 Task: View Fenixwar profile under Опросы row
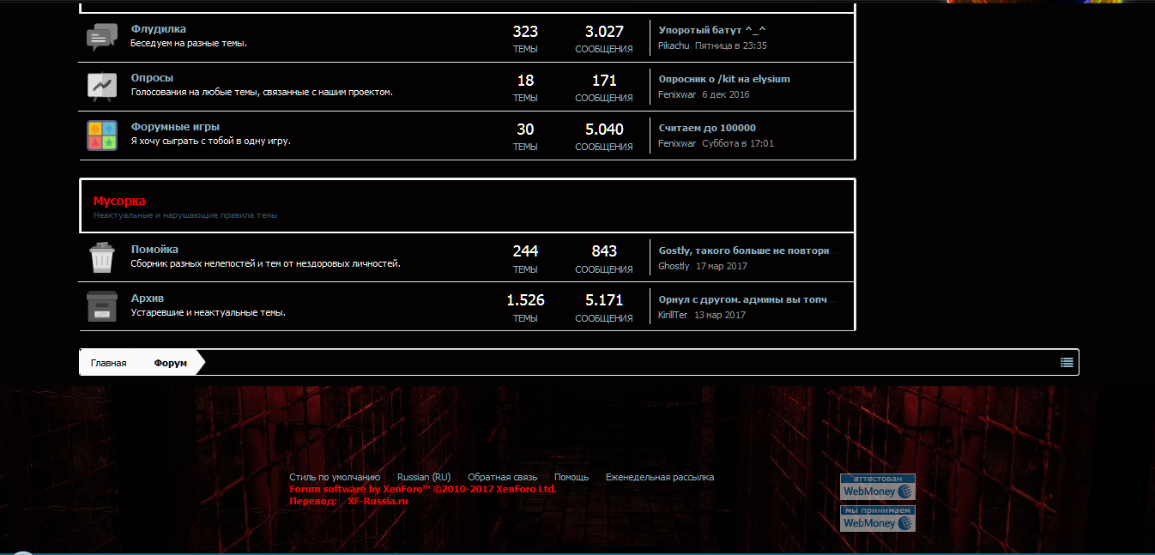point(678,94)
